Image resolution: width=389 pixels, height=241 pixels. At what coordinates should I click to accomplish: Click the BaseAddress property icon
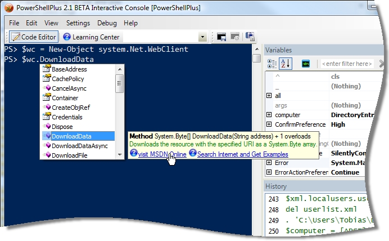[x=47, y=69]
